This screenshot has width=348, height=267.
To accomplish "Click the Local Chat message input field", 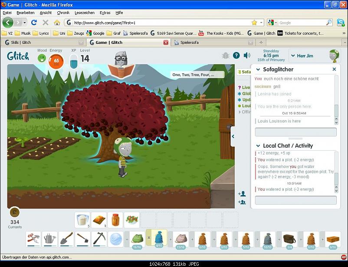I will pyautogui.click(x=295, y=200).
